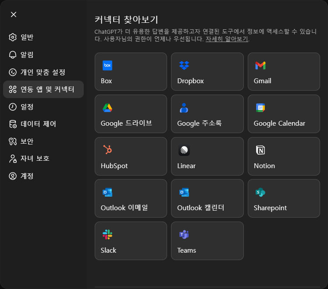Screen dimensions: 328x289
Task: Open the Teams connector label
Action: coord(187,250)
